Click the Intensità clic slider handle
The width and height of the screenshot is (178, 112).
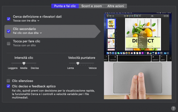click(x=24, y=63)
